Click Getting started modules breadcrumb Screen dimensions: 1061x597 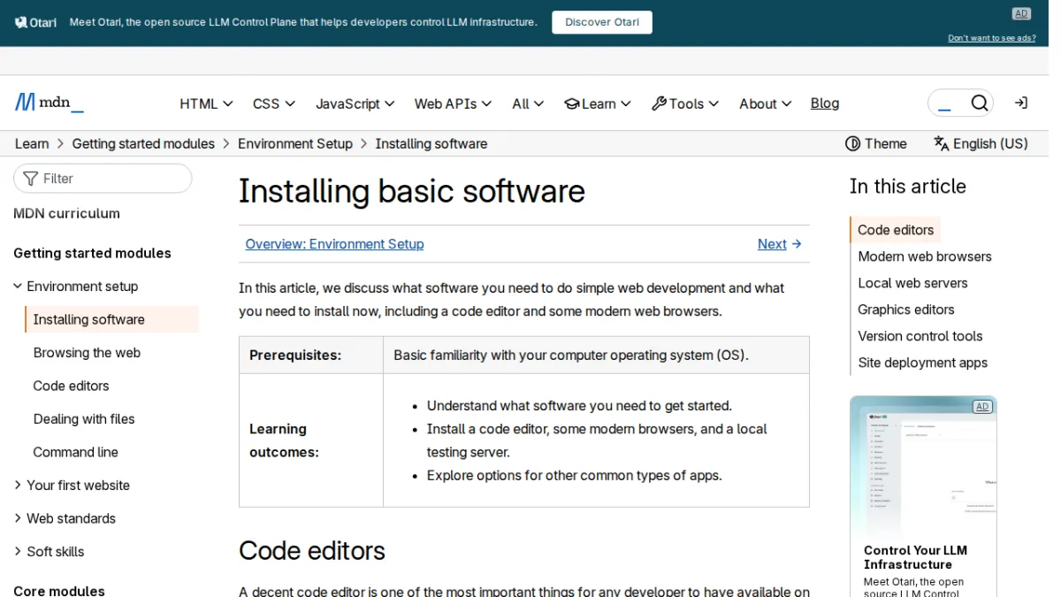click(143, 143)
